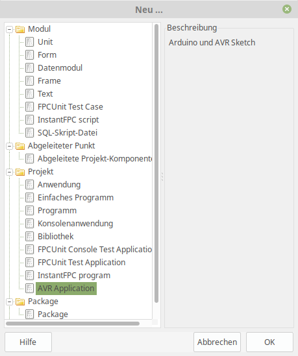Click the Abbrechen button
Image resolution: width=298 pixels, height=356 pixels.
[217, 342]
